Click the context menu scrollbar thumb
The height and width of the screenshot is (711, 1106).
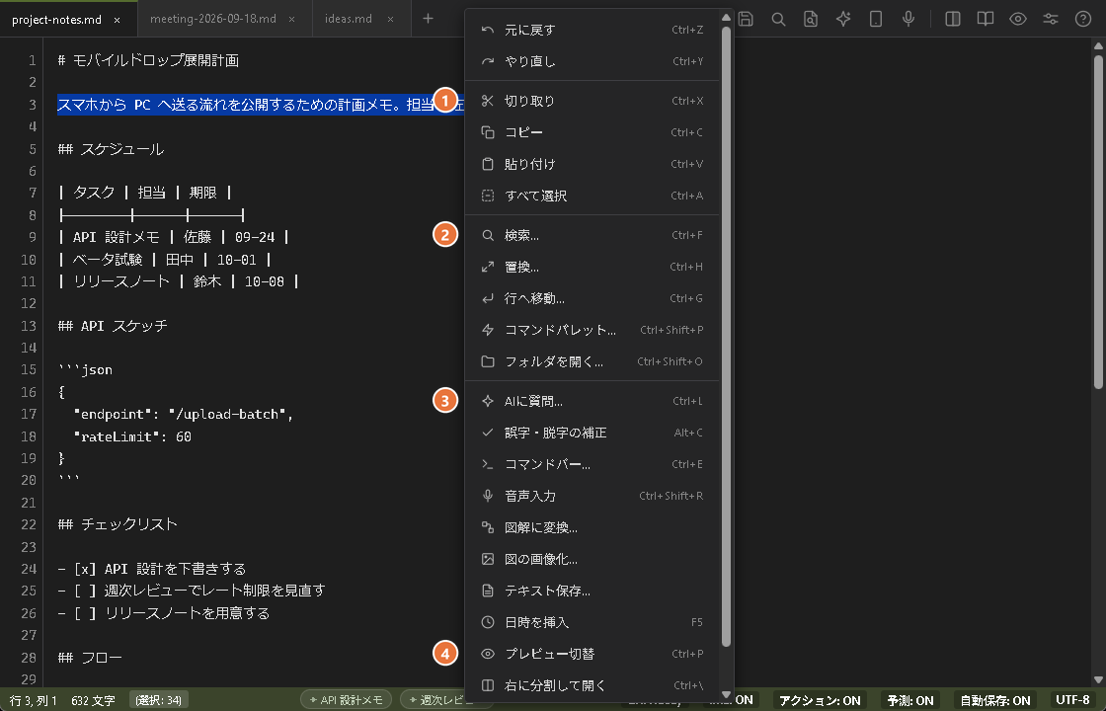pos(726,335)
